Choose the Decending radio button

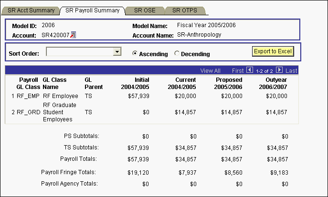click(x=177, y=54)
